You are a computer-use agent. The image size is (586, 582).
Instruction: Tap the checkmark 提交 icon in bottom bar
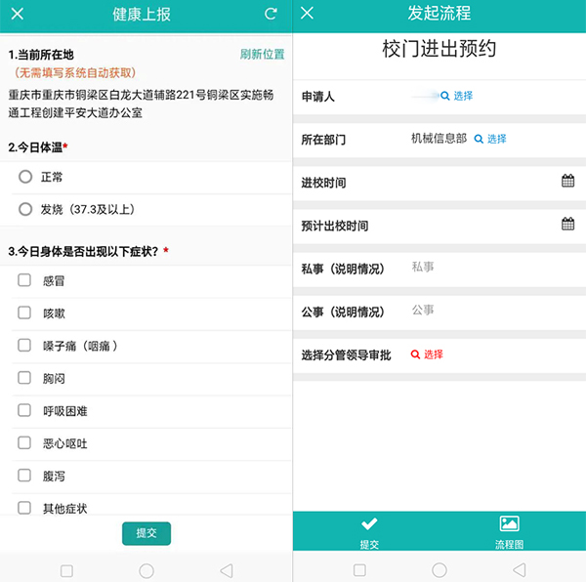click(x=369, y=523)
